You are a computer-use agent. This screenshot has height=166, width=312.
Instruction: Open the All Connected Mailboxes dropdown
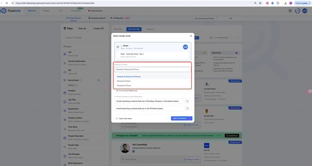point(153,91)
